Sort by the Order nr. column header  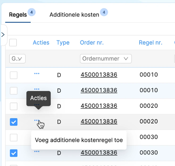92,43
